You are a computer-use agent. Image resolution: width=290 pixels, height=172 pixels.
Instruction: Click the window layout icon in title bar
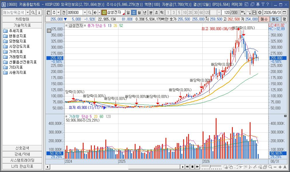pyautogui.click(x=246, y=4)
